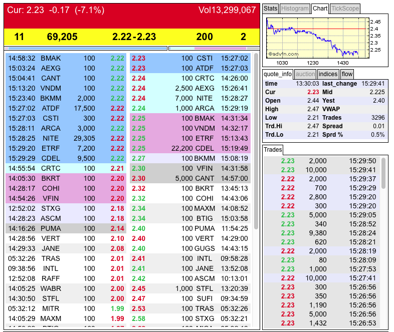The width and height of the screenshot is (394, 332).
Task: Select the CSTI ask row at 15:27:02
Action: point(190,58)
